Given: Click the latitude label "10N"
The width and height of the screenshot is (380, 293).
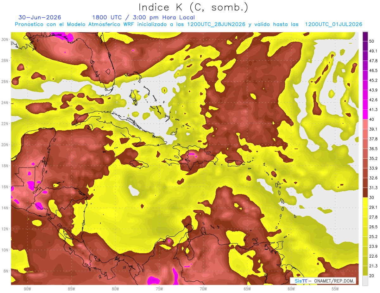Looking at the screenshot, I should [5, 250].
